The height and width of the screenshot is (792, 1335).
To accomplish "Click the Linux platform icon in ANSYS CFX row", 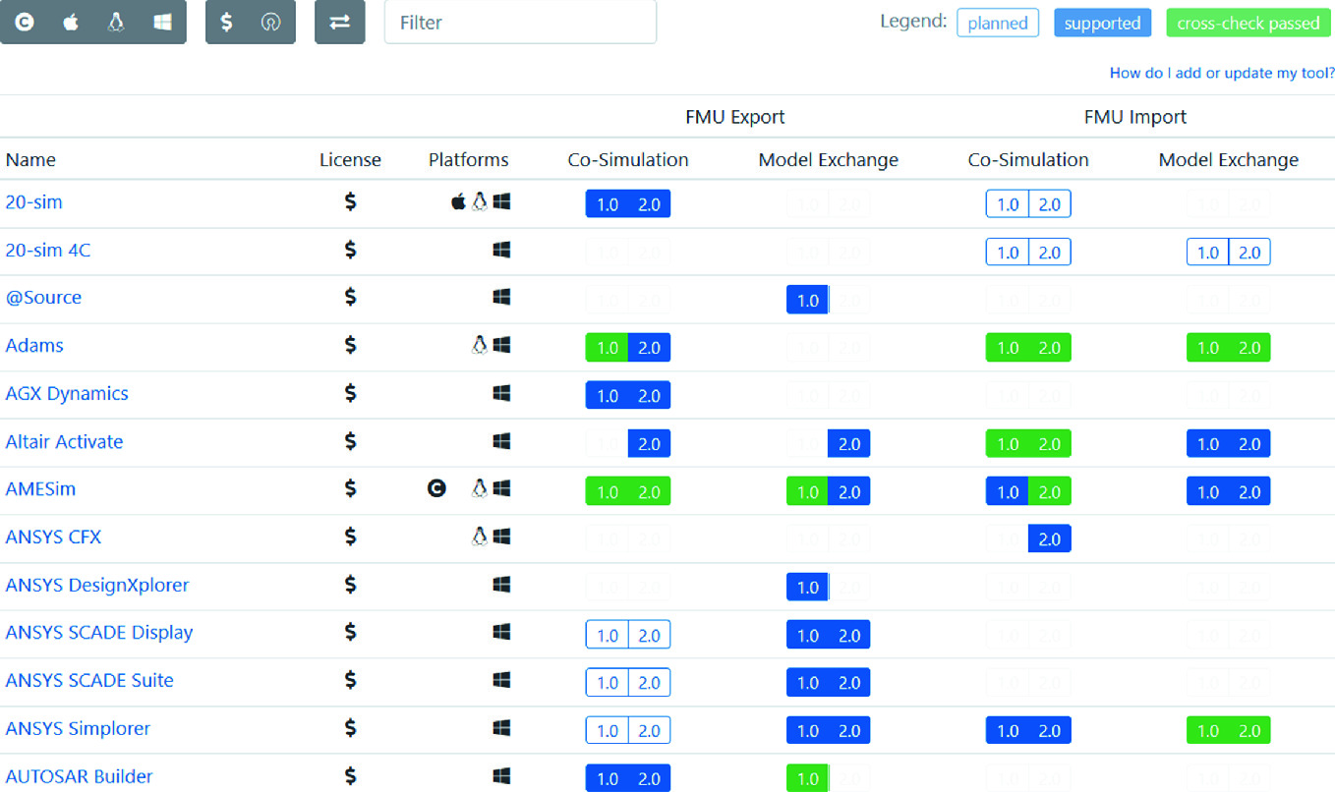I will [x=480, y=537].
